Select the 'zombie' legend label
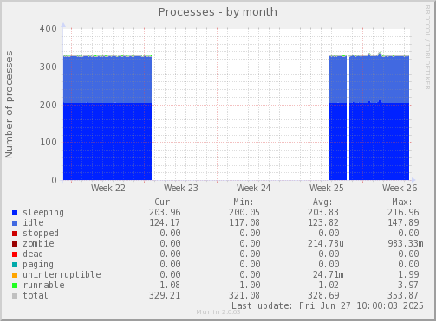Image resolution: width=436 pixels, height=321 pixels. click(38, 243)
